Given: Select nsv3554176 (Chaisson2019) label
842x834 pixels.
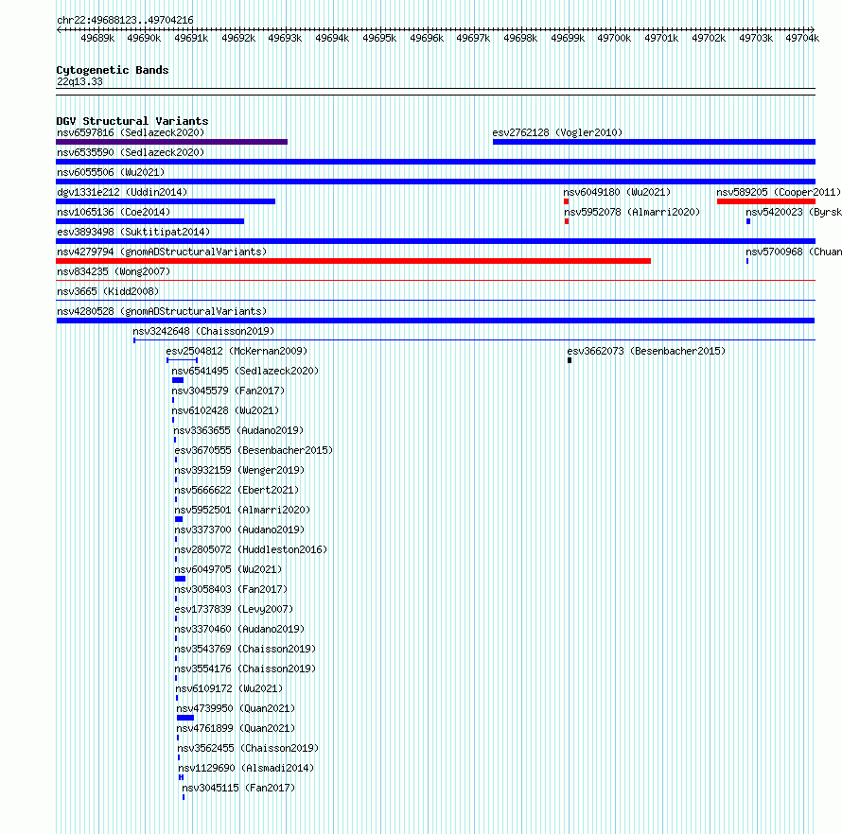Looking at the screenshot, I should (x=245, y=669).
